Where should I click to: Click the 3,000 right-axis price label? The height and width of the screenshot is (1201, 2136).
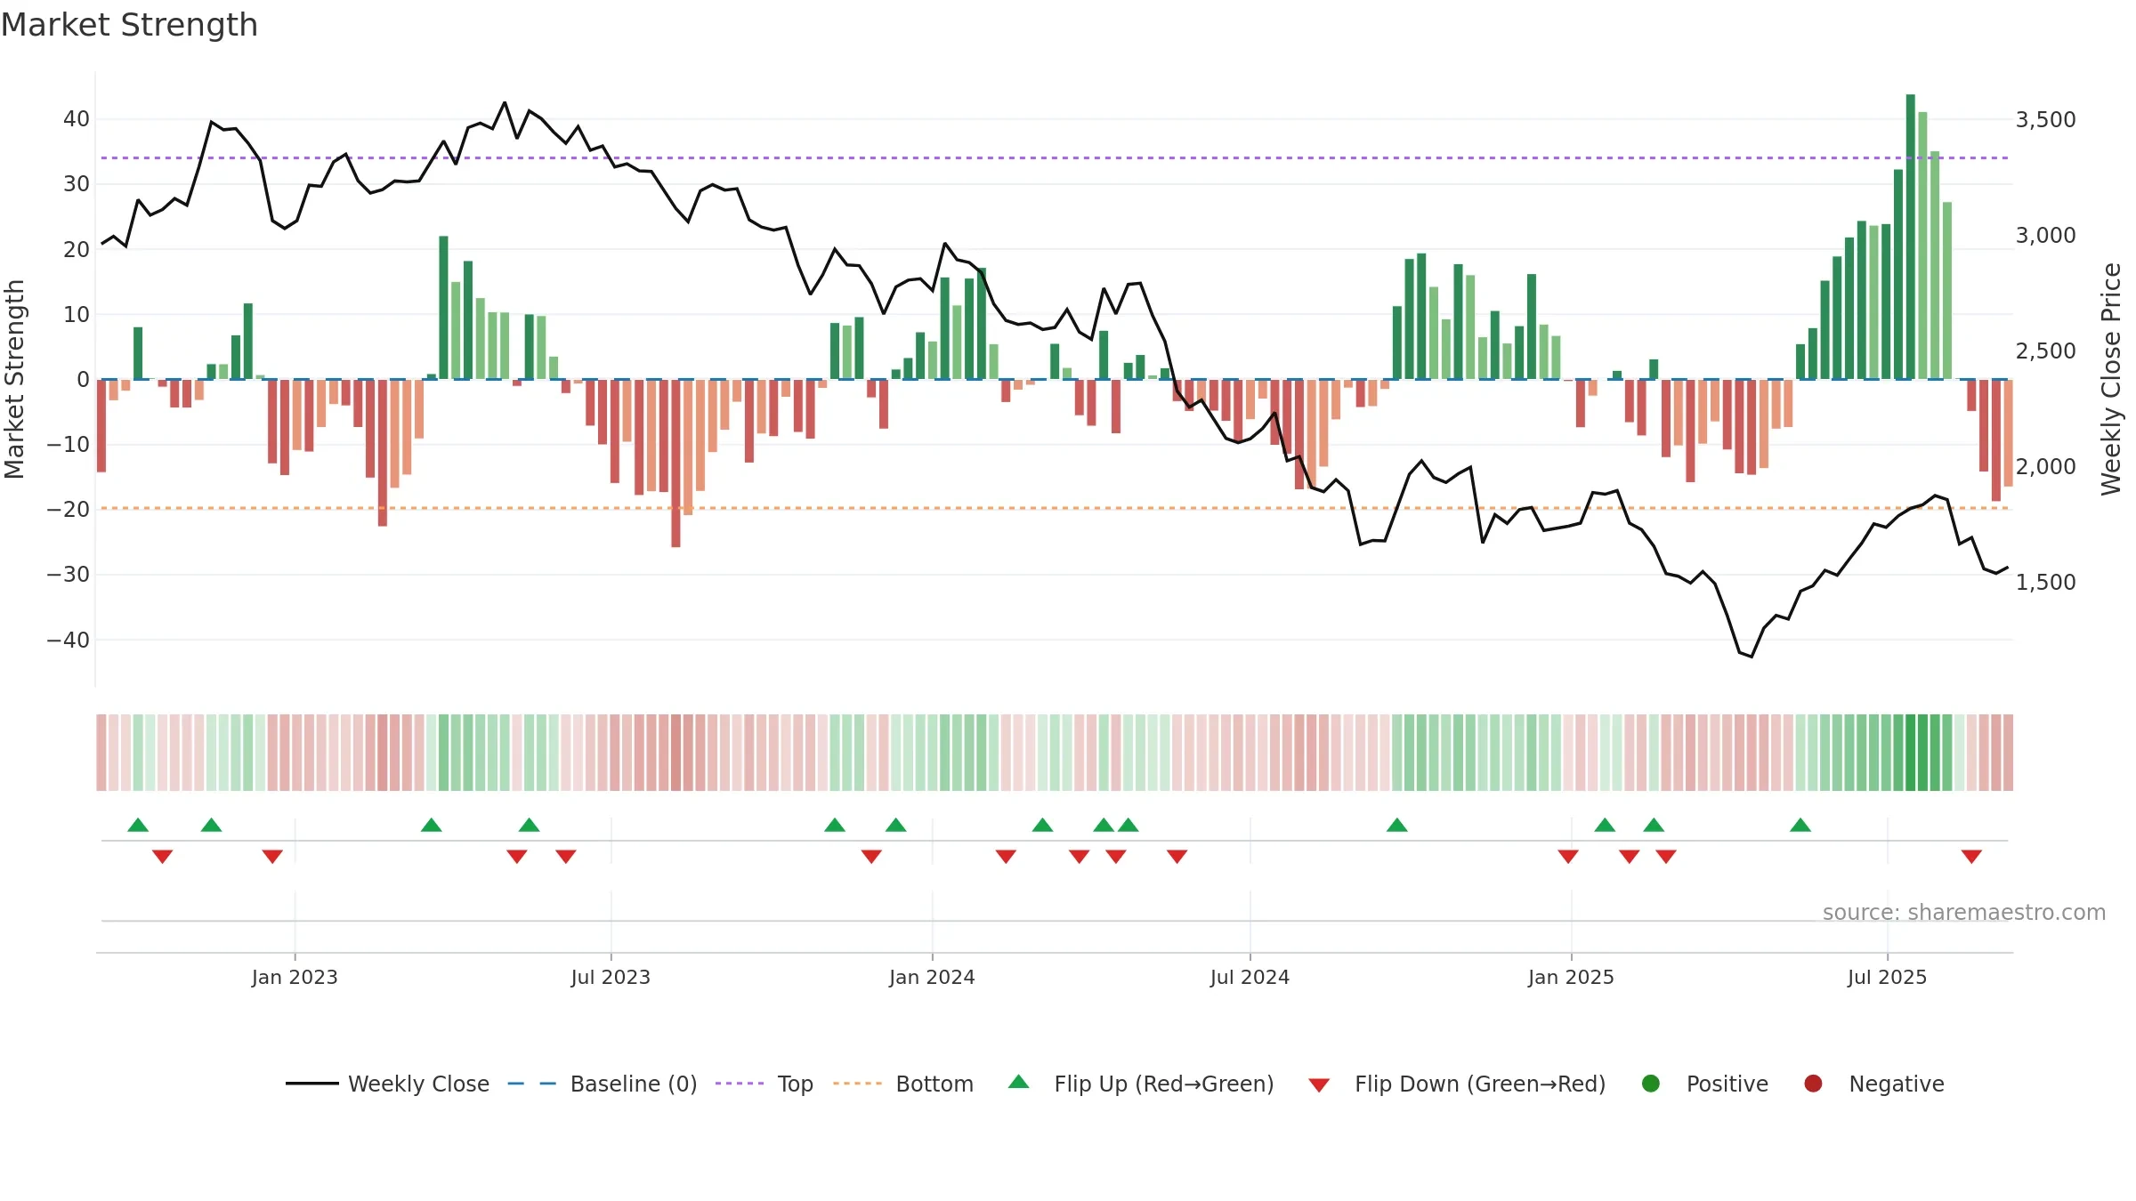(x=2045, y=236)
